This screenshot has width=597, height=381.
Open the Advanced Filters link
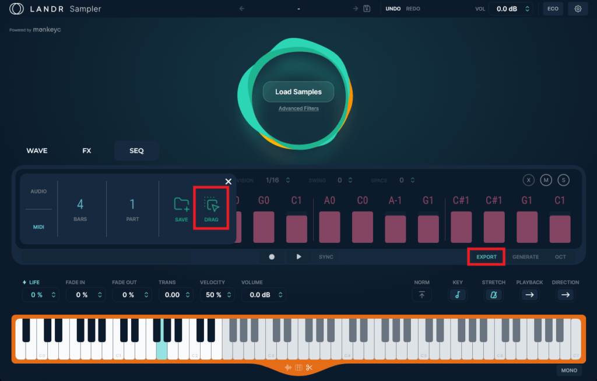[298, 108]
